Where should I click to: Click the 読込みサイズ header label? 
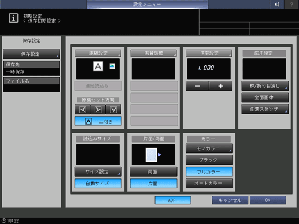[x=98, y=139]
